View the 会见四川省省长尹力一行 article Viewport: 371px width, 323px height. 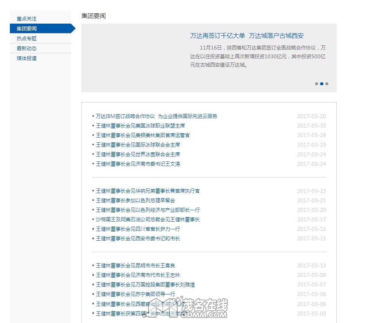pyautogui.click(x=138, y=229)
